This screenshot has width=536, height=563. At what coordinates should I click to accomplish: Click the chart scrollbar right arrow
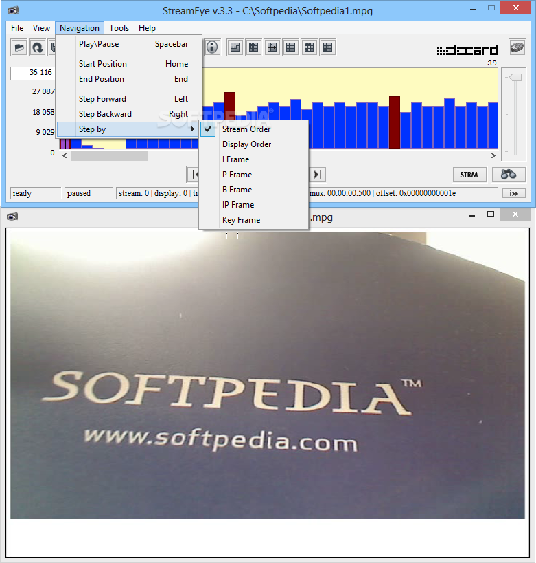[x=493, y=156]
